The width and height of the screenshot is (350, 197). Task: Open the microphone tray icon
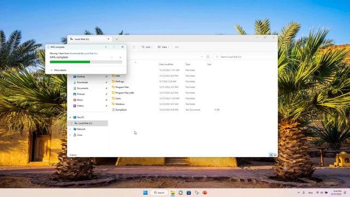[304, 193]
